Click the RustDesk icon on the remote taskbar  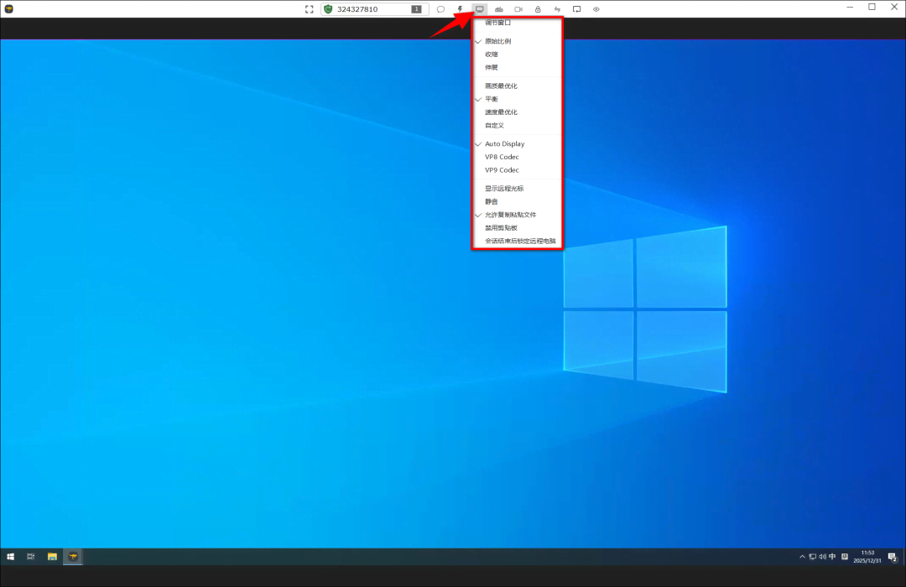tap(73, 557)
